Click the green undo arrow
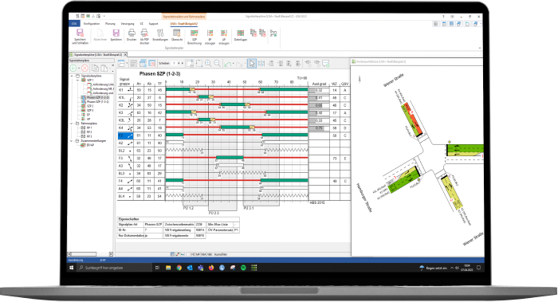 click(228, 64)
